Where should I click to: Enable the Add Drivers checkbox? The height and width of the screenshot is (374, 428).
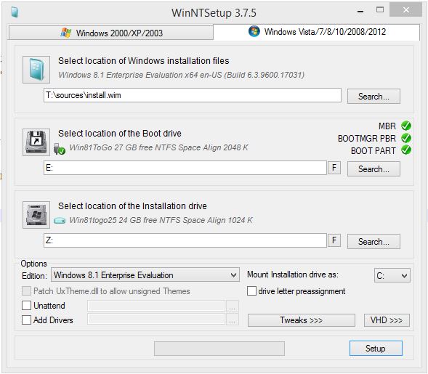point(26,320)
